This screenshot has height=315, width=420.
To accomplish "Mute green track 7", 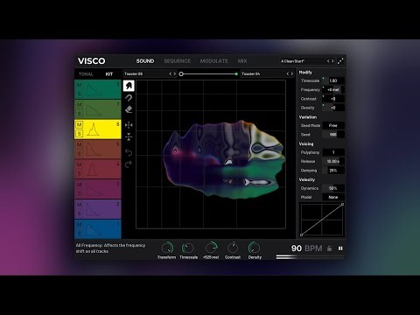I will (79, 105).
